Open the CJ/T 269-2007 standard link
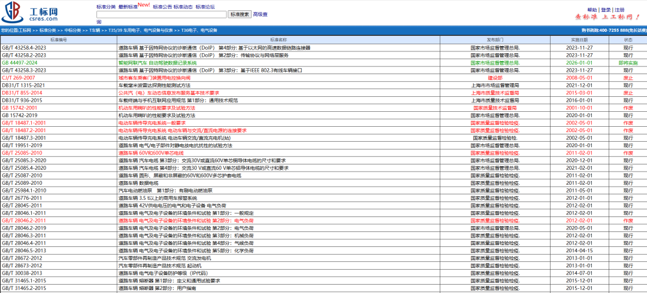This screenshot has height=293, width=647. tap(18, 78)
